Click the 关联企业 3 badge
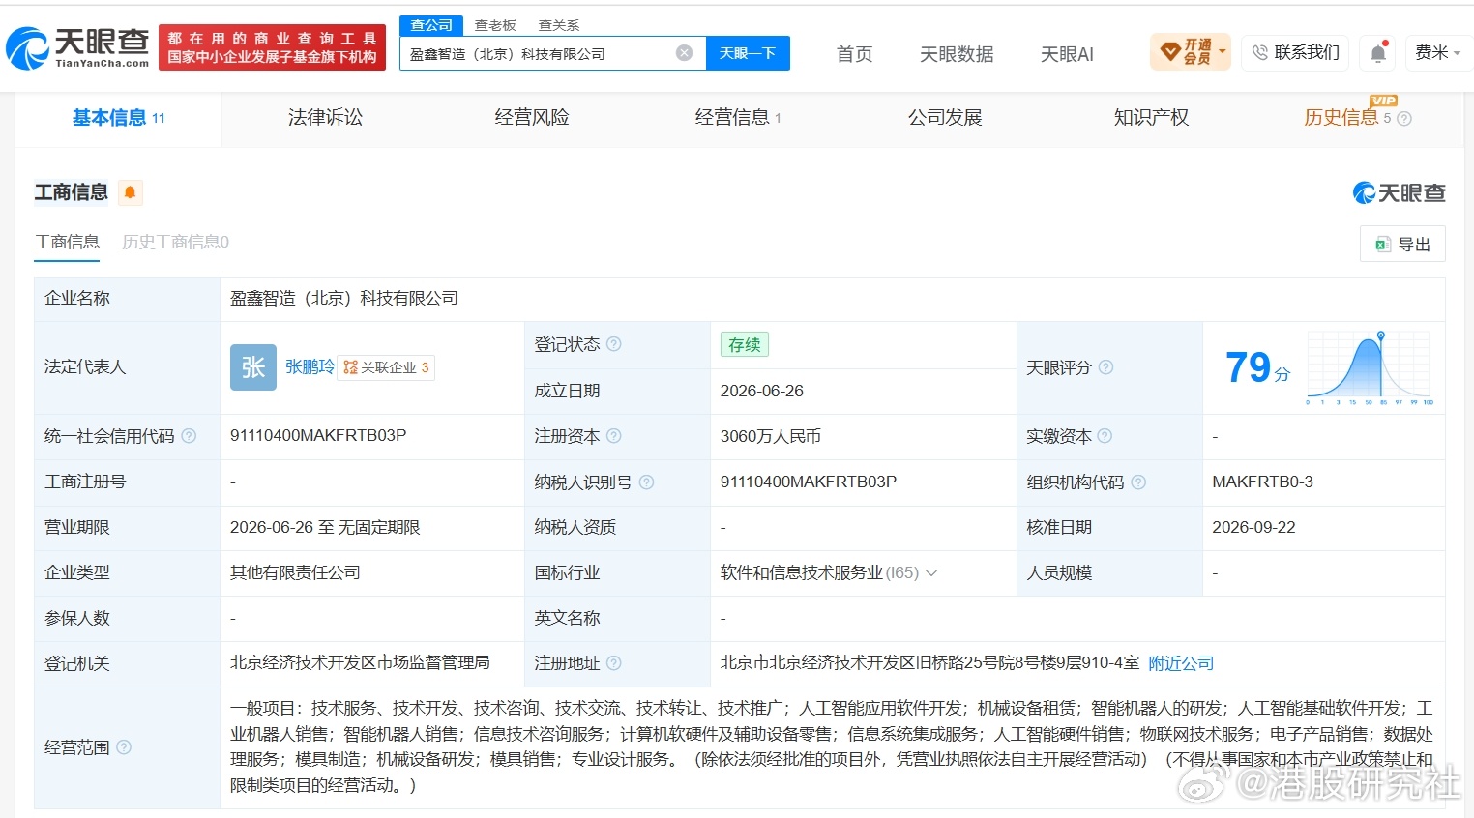This screenshot has height=818, width=1474. pos(386,367)
